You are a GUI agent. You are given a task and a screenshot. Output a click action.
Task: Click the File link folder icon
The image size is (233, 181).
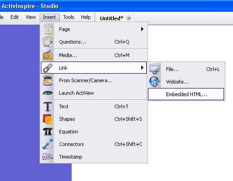[x=155, y=69]
